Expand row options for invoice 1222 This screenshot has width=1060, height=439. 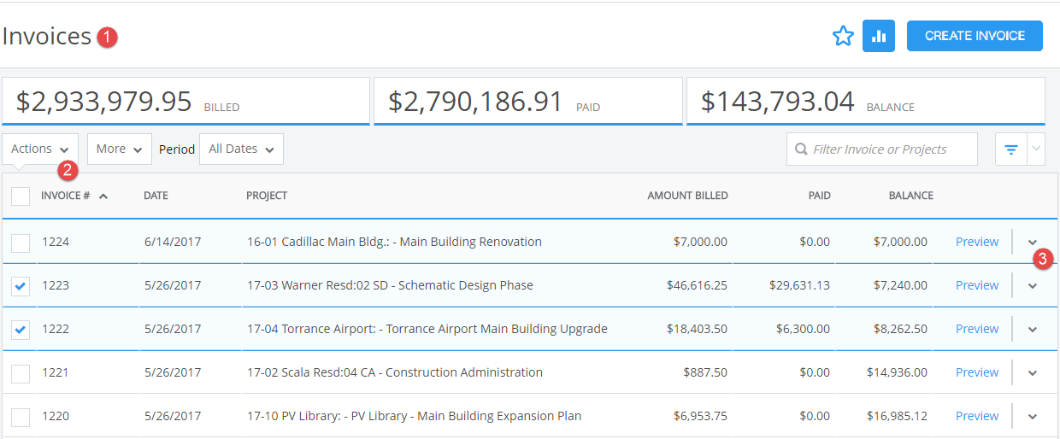(1033, 330)
